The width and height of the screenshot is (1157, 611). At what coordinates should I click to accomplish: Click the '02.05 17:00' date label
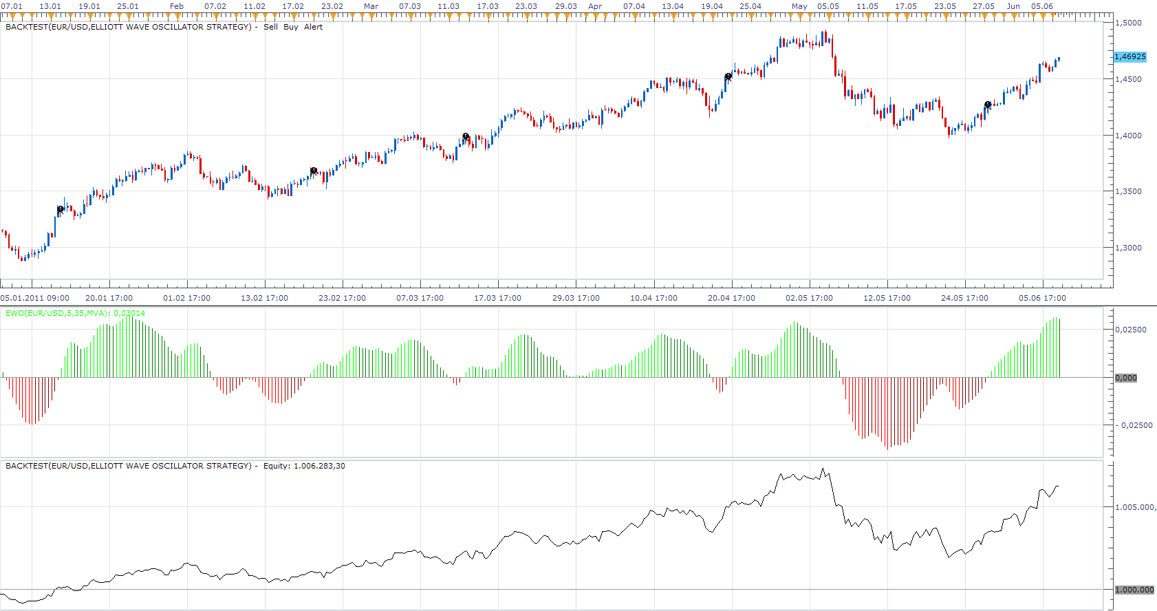(x=809, y=298)
